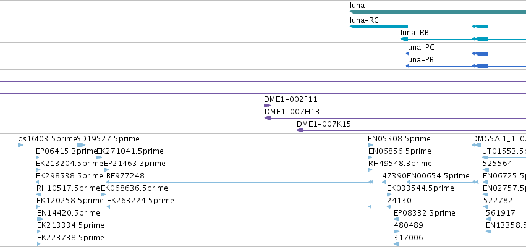Click the EK263224.5prime EST span line
This screenshot has width=526, height=247.
click(239, 207)
